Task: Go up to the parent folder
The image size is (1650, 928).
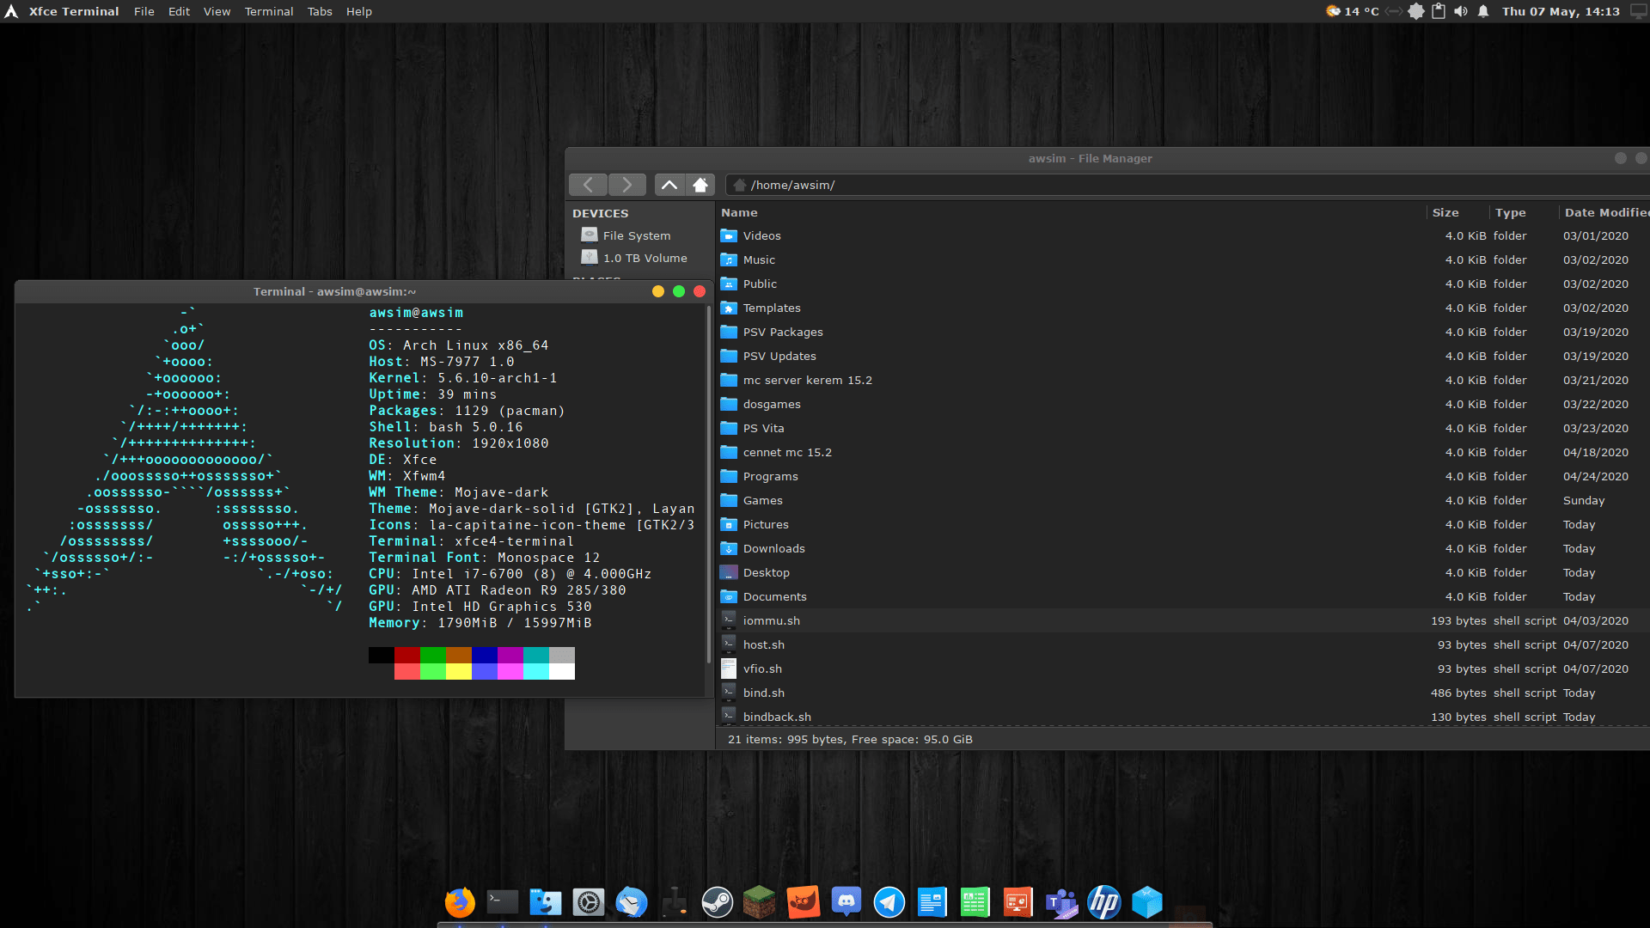Action: click(669, 185)
